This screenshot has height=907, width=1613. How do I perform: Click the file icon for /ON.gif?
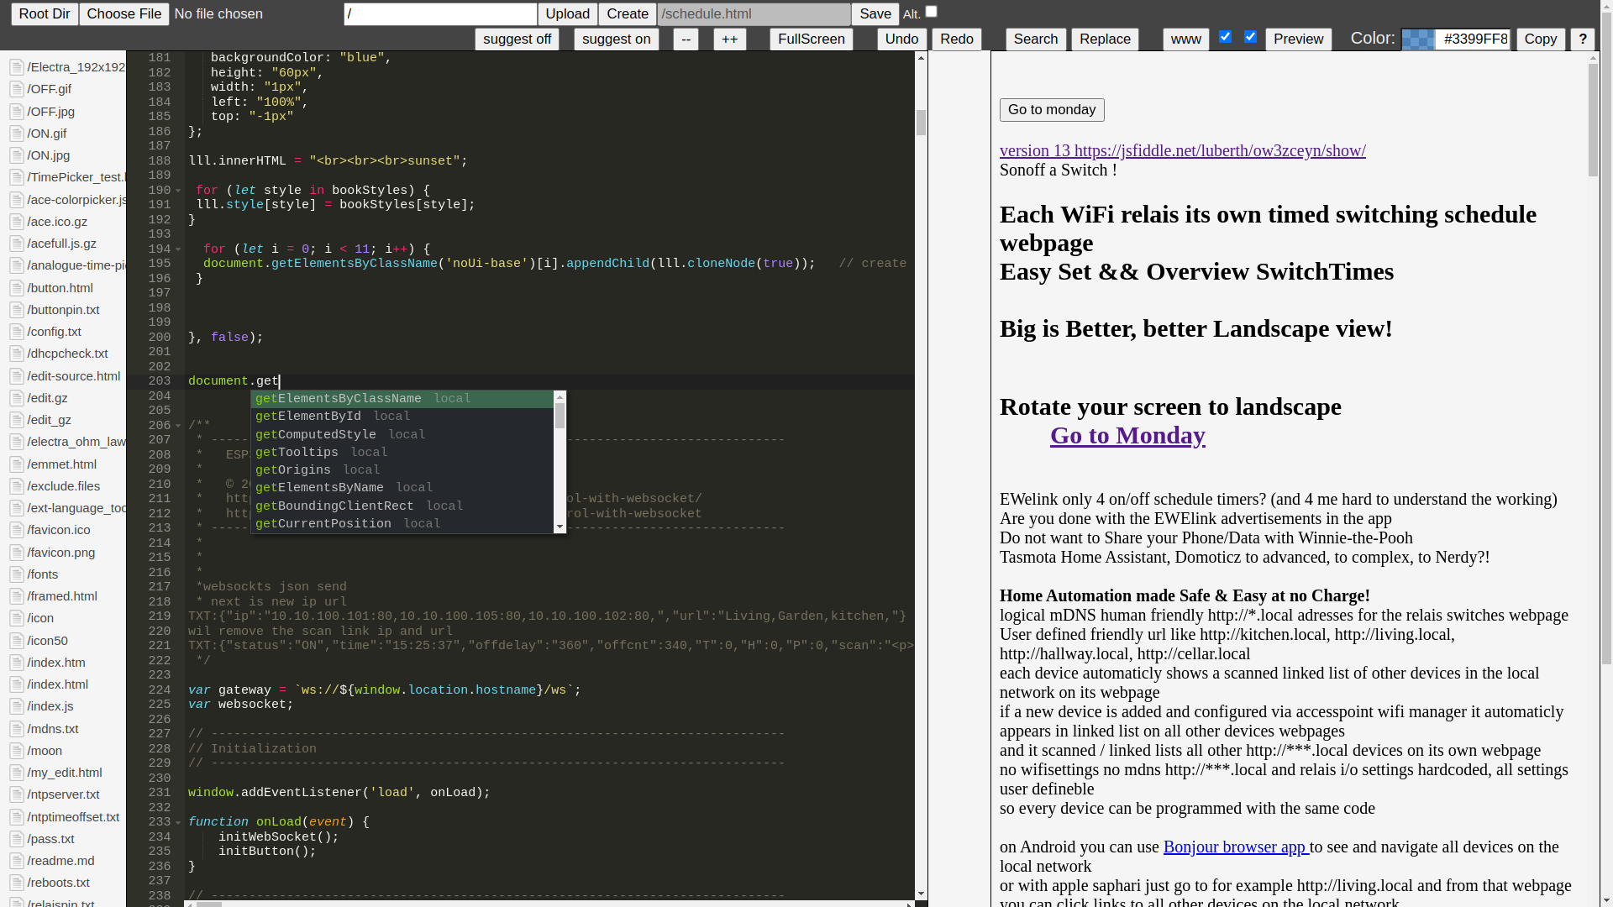pos(16,134)
